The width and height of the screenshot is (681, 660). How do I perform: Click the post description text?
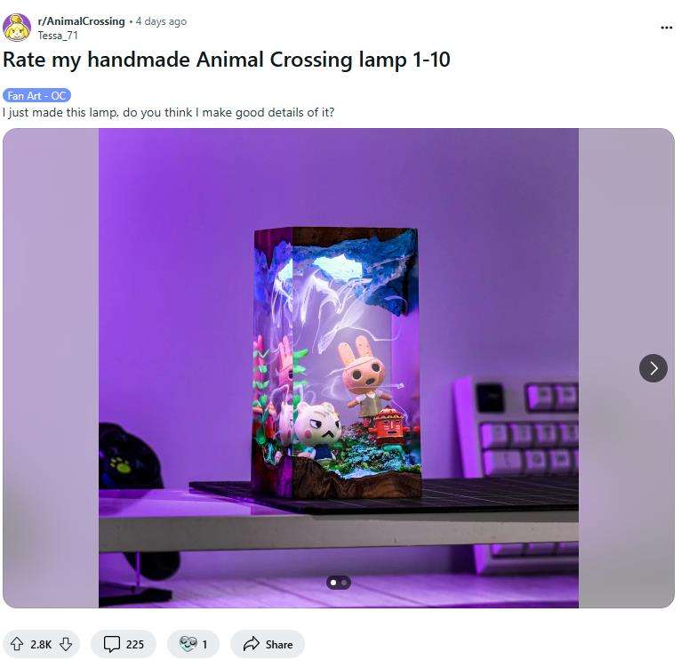click(168, 113)
